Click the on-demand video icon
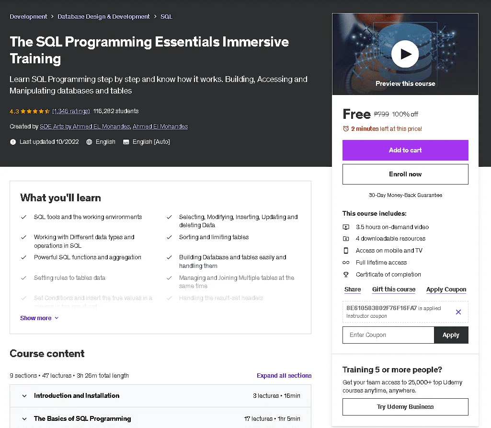Screen dimensions: 491x428 click(346, 227)
